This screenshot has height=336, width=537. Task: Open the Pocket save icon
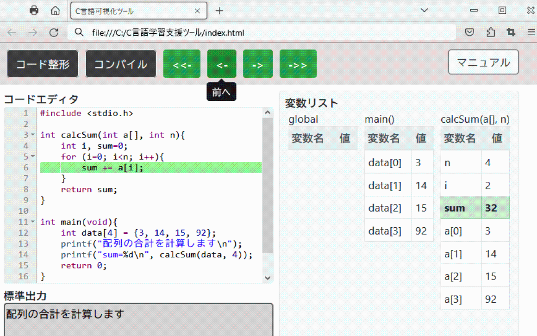(469, 32)
